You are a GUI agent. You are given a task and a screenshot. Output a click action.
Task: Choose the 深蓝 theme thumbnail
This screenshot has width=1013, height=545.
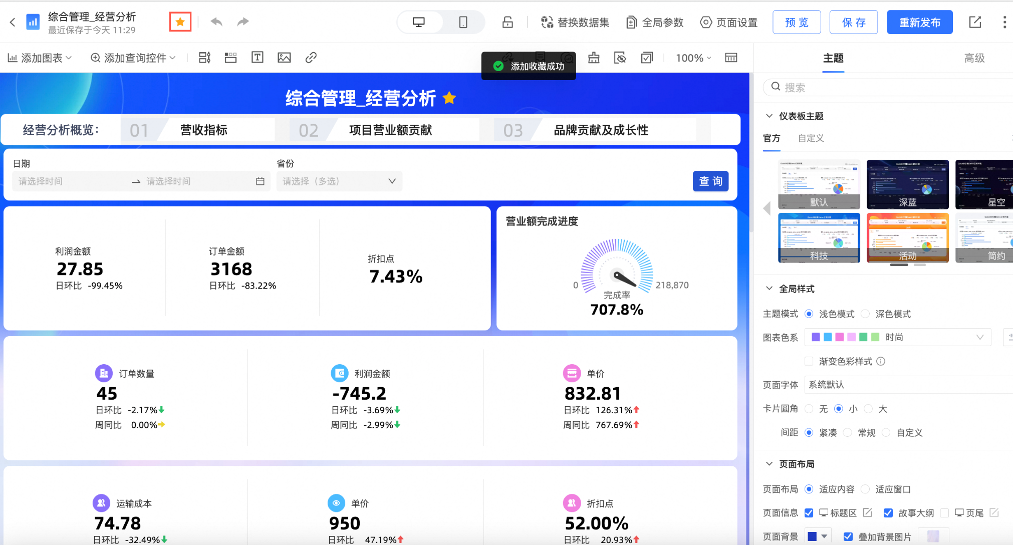click(x=908, y=184)
